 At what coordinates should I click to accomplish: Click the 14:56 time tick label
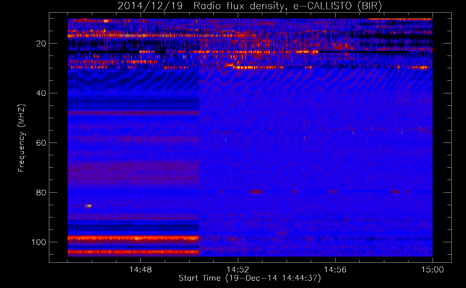[335, 270]
